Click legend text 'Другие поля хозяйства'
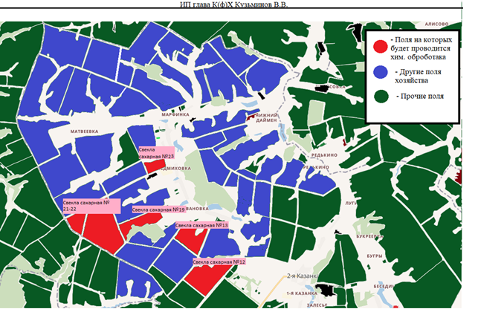 pos(420,74)
